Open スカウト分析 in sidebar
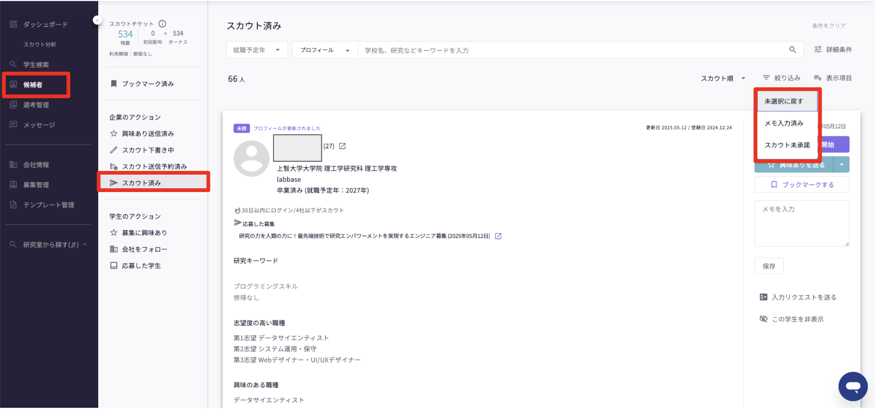876x411 pixels. tap(39, 44)
